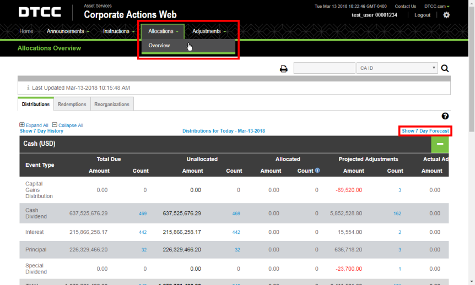Click the Contact Us link
The height and width of the screenshot is (285, 475).
point(406,6)
